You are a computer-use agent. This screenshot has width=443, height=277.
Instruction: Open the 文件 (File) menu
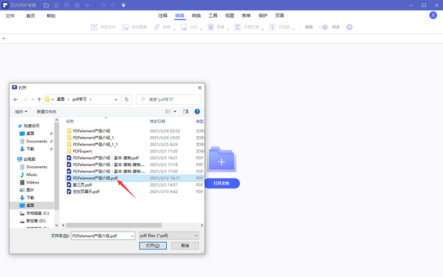[10, 16]
